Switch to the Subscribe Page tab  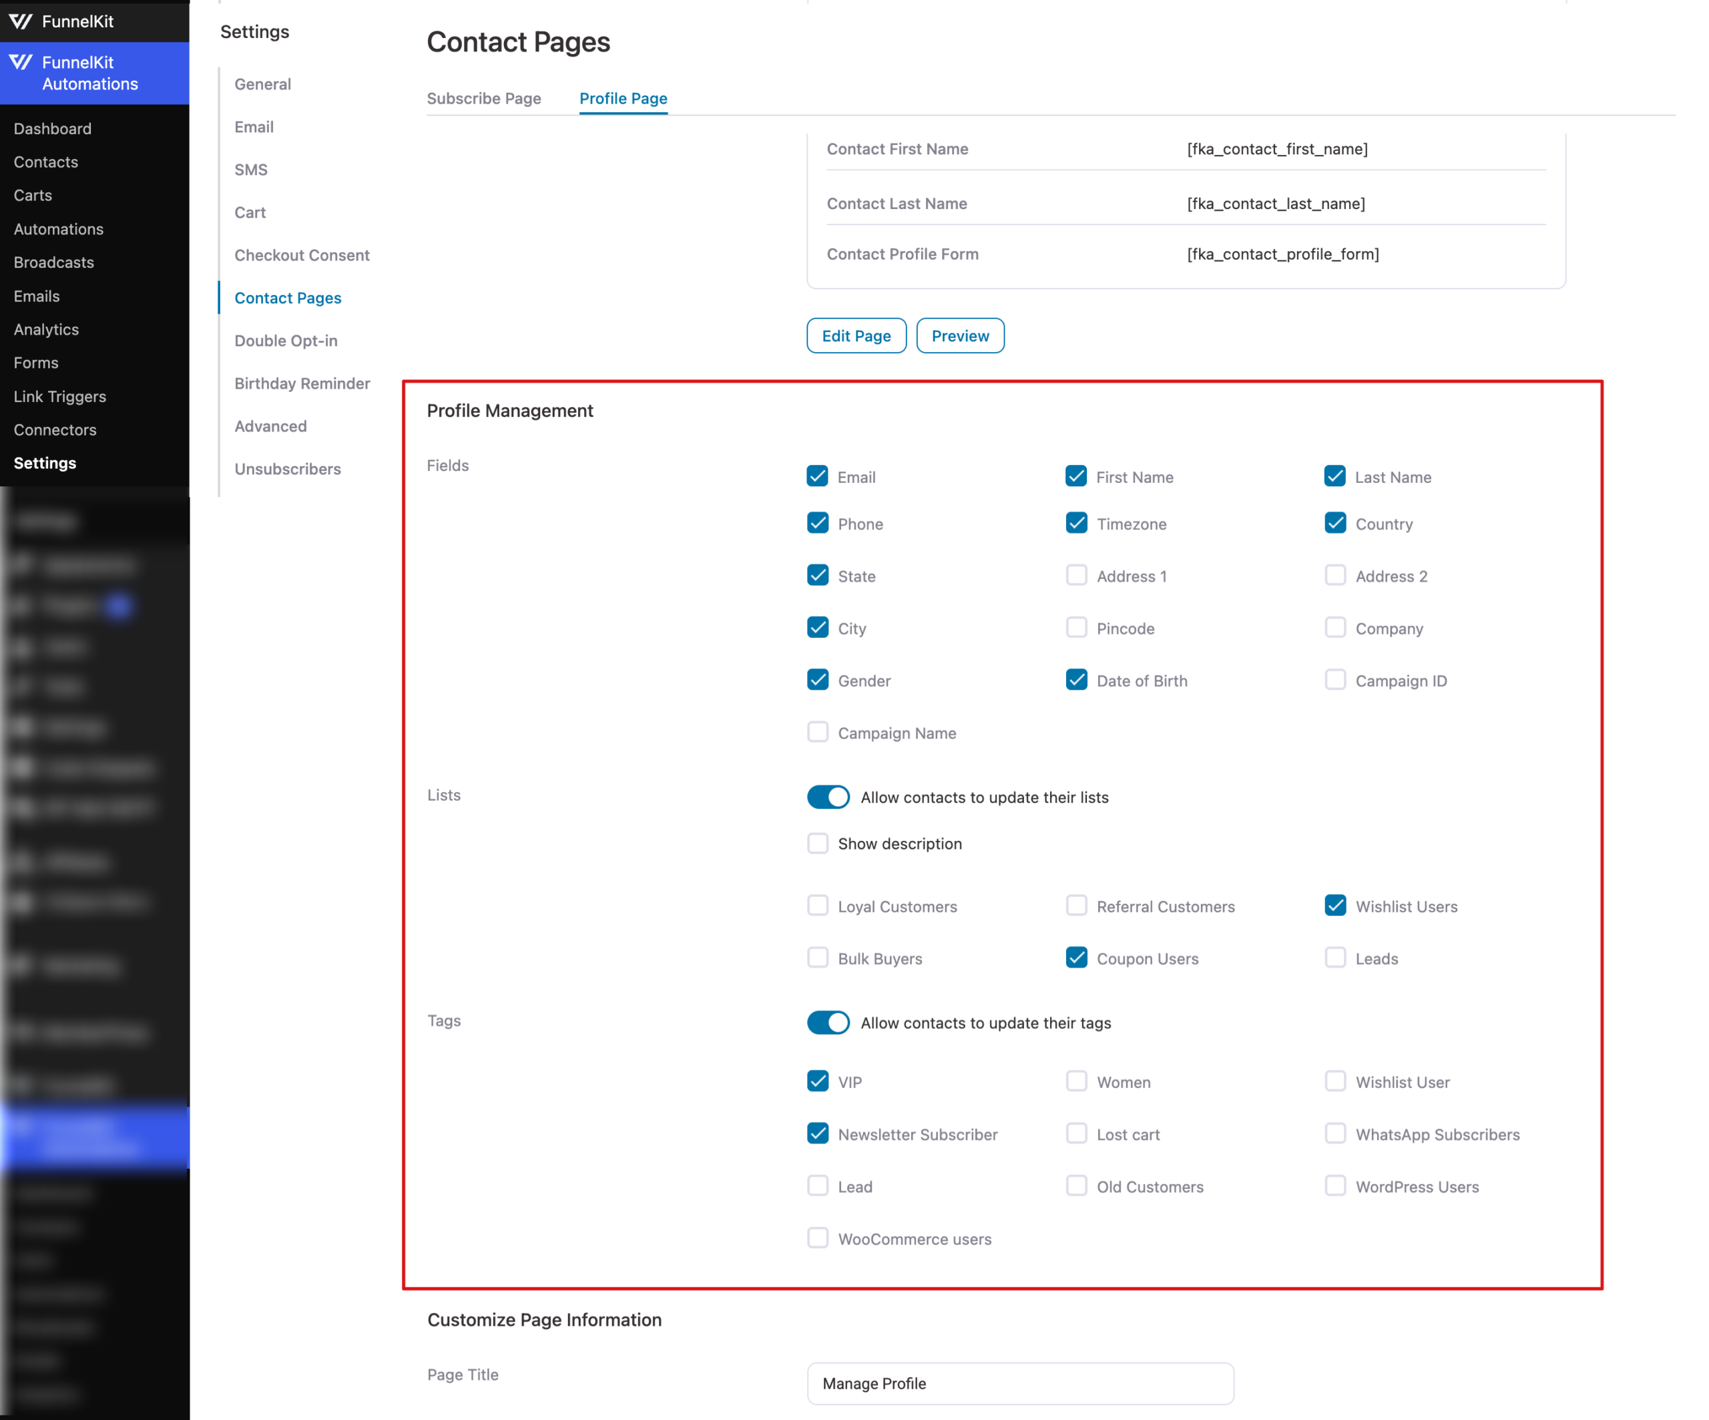coord(483,99)
